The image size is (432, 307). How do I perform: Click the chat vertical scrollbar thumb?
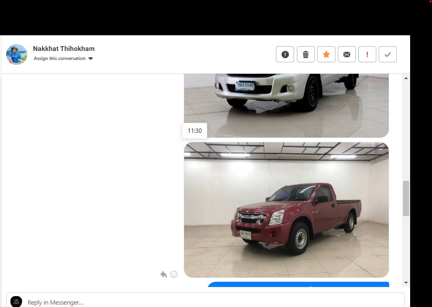(x=406, y=198)
